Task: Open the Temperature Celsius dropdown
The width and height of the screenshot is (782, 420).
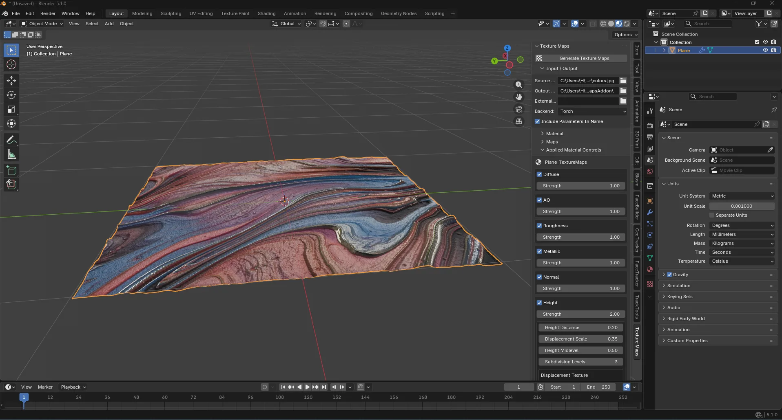Action: pos(742,261)
